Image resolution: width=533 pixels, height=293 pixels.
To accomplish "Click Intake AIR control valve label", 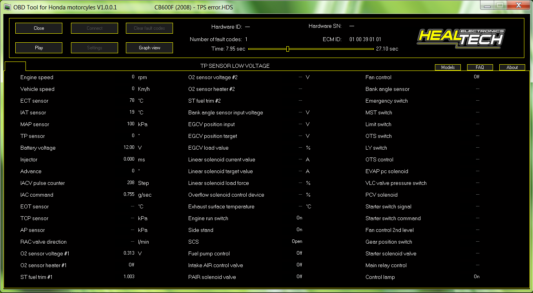I will tap(216, 265).
